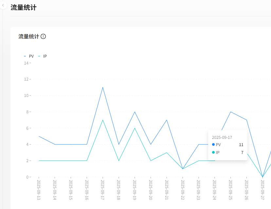Click PV data point of 8 on 2025-09-19
271x209 pixels.
[x=135, y=112]
